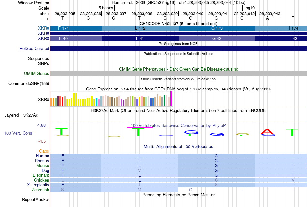Click the S residue in X_tropicalis row
Viewport: 307px width, 207px height.
(216, 185)
